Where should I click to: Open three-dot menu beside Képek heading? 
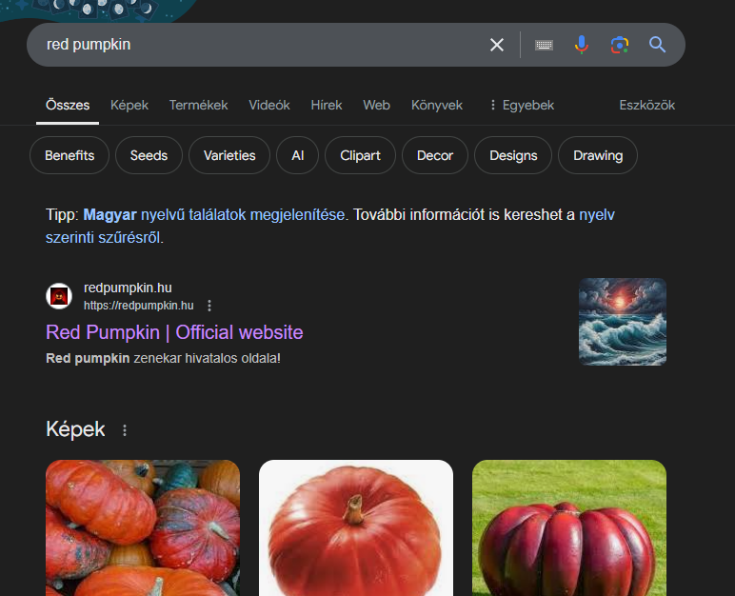coord(125,430)
